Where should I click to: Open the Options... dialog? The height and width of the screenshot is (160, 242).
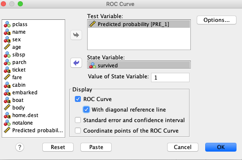[217, 20]
